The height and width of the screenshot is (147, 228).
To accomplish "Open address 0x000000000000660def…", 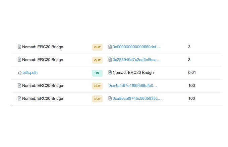I will [x=136, y=47].
